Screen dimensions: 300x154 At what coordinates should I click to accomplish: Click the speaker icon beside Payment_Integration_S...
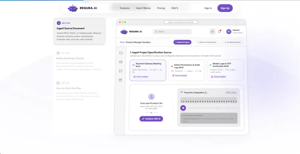pos(181,92)
